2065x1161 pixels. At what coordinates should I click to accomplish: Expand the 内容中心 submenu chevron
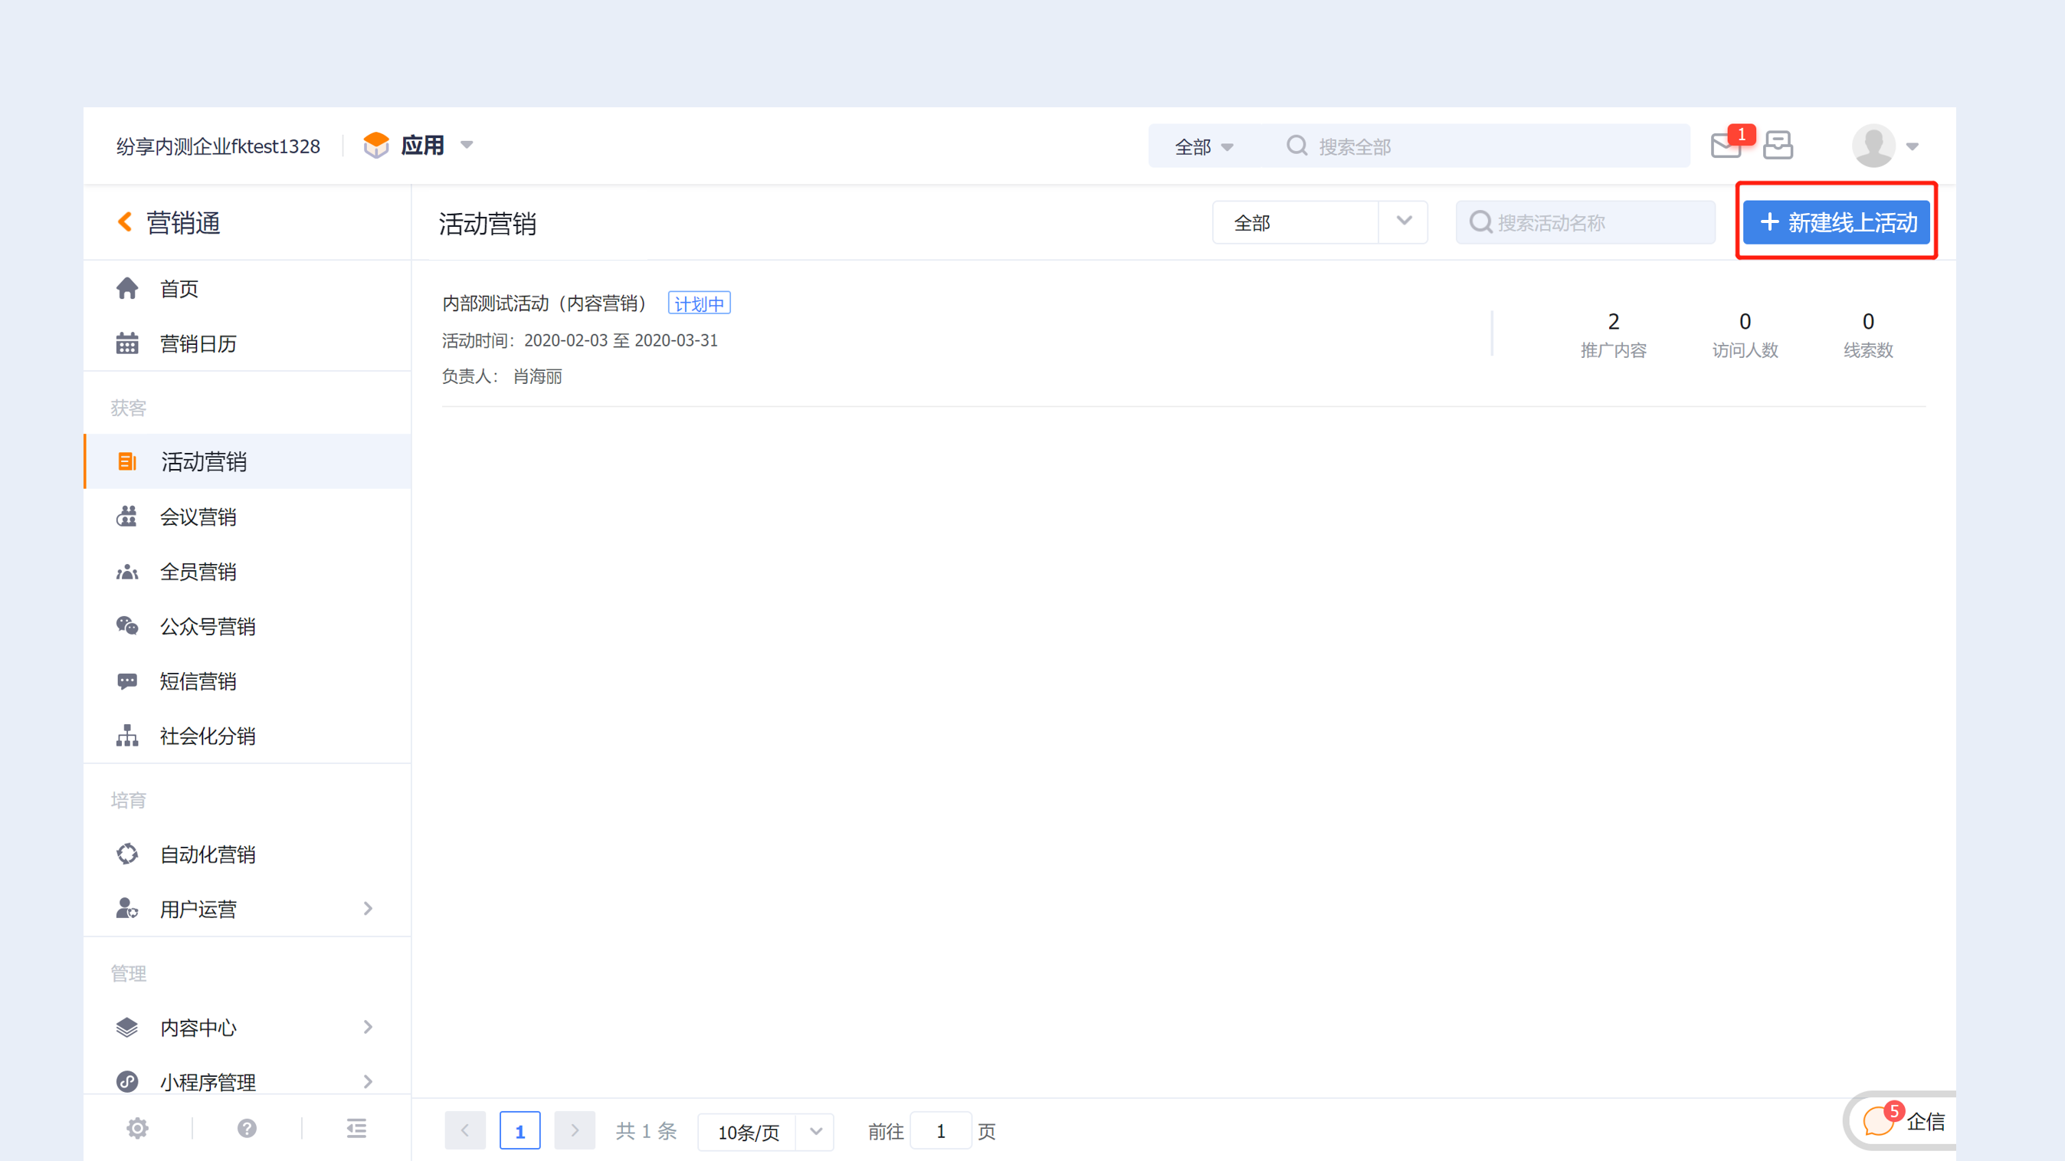pyautogui.click(x=368, y=1027)
